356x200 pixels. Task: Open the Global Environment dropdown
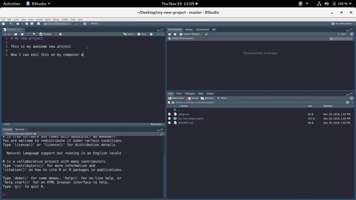tap(182, 38)
